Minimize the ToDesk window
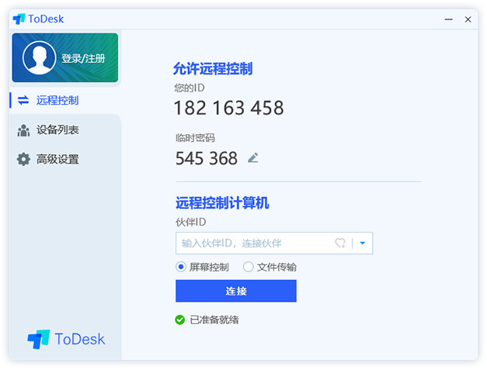The width and height of the screenshot is (487, 369). pyautogui.click(x=448, y=19)
